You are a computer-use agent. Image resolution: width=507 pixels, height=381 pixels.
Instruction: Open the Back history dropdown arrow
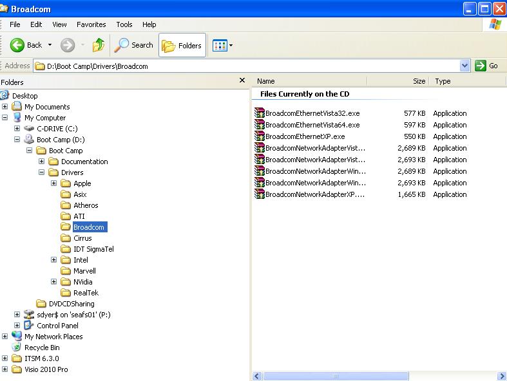click(x=50, y=45)
